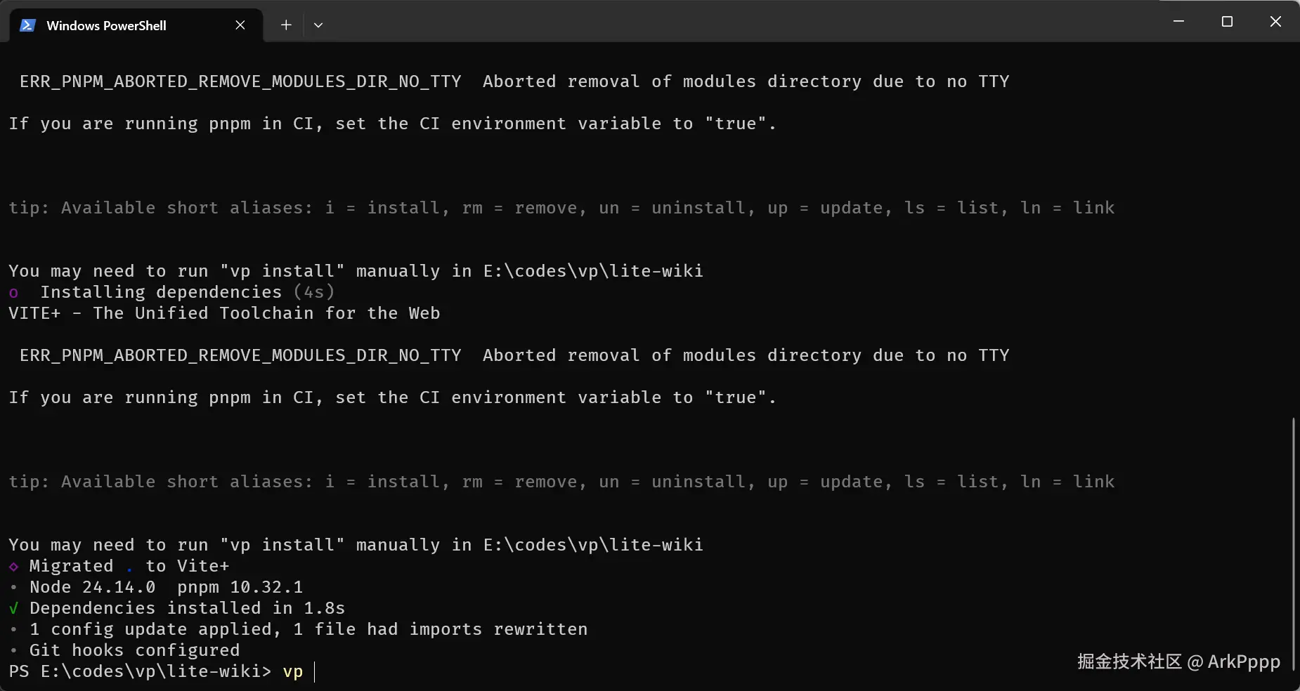The height and width of the screenshot is (691, 1300).
Task: Click the PowerShell icon in the tab
Action: 27,25
